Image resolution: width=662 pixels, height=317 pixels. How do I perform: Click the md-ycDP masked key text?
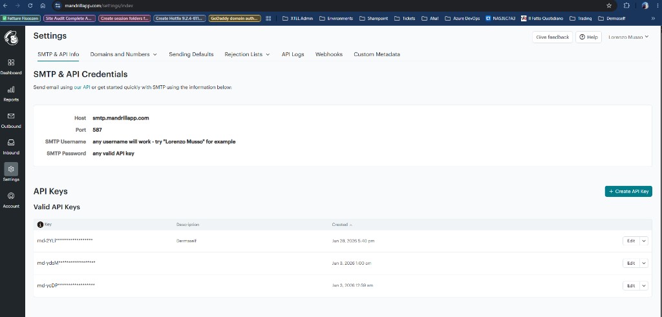pyautogui.click(x=66, y=285)
